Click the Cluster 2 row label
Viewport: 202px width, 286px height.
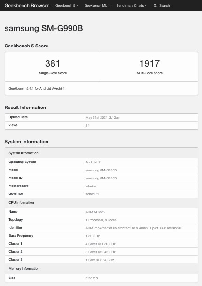tap(16, 252)
